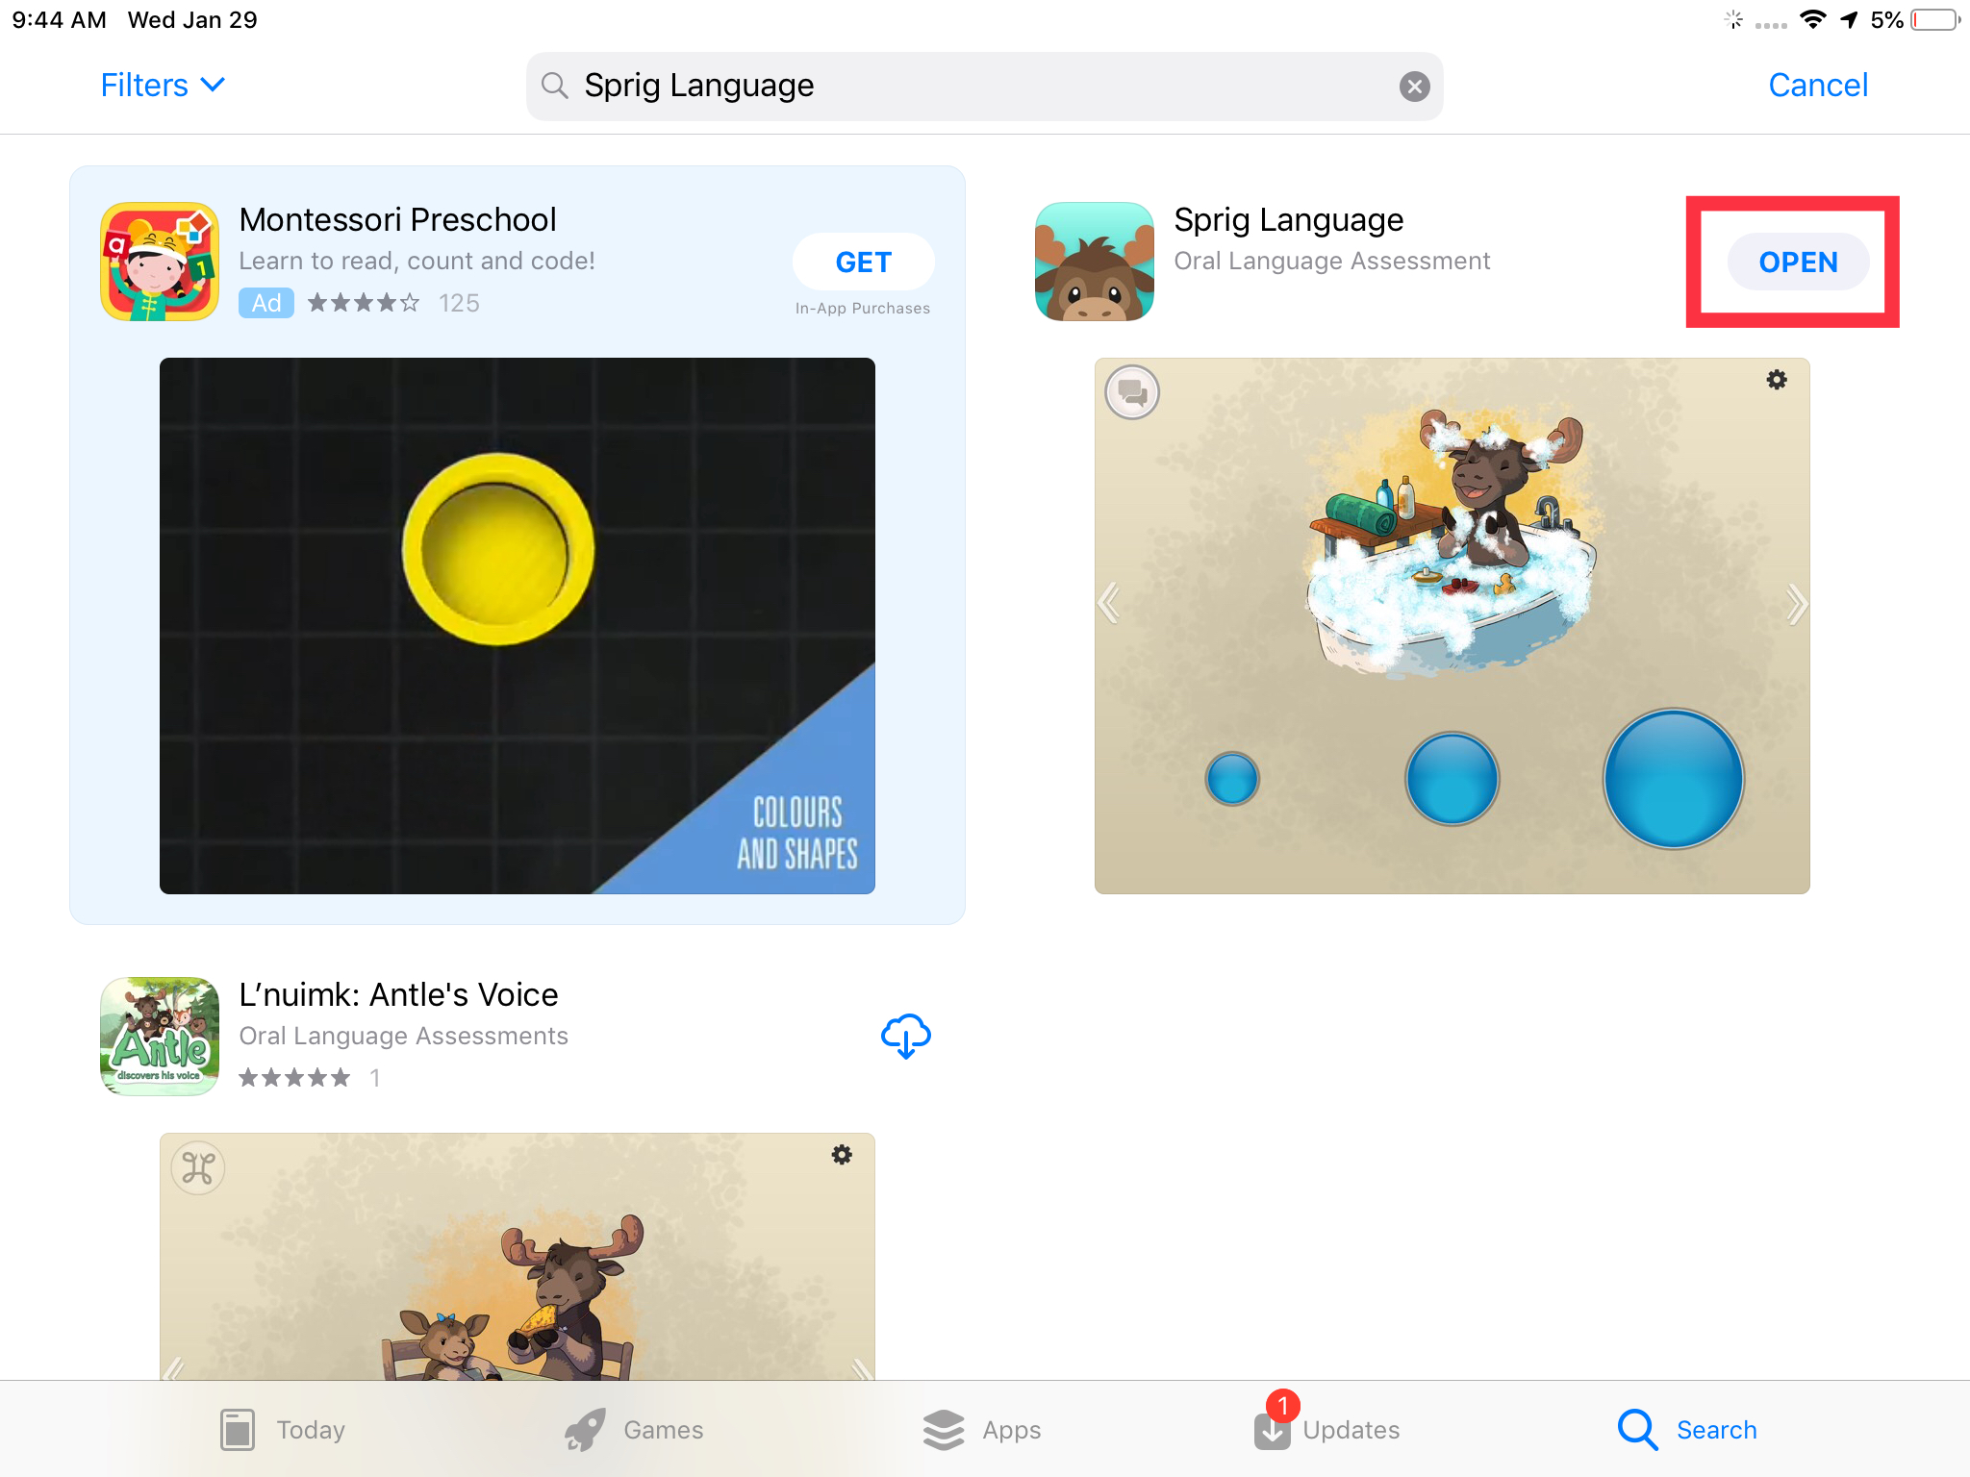Tap the 'Learn to read, count and code!' subtitle
This screenshot has height=1477, width=1970.
(x=417, y=262)
